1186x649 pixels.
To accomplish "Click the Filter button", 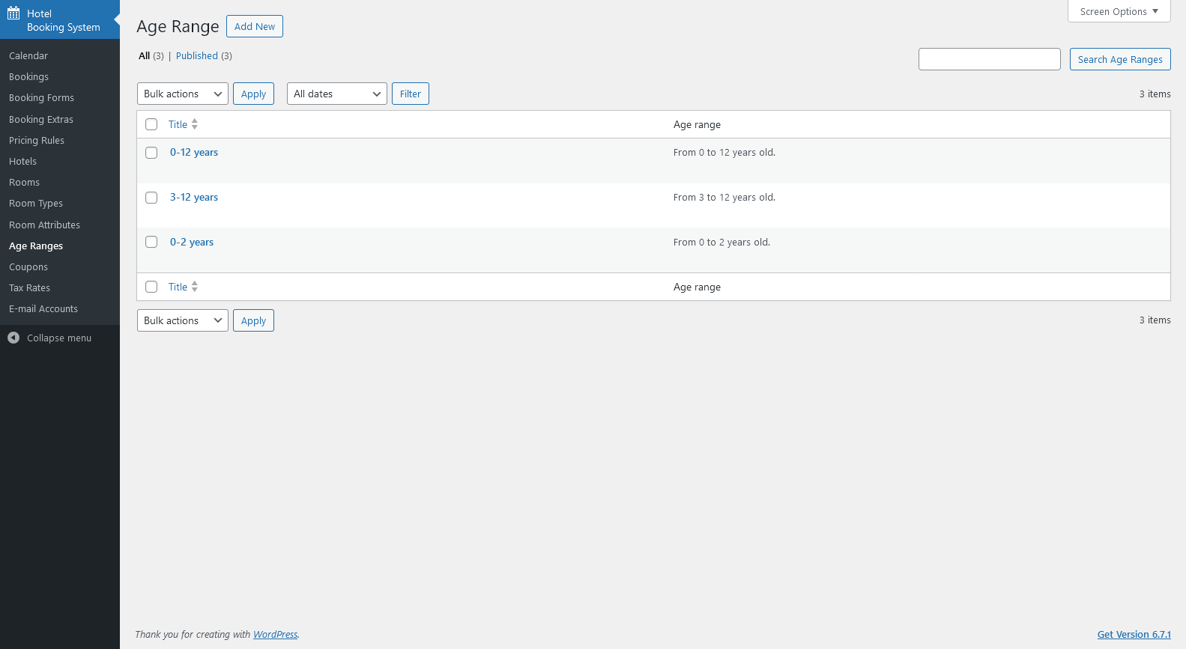I will 411,94.
